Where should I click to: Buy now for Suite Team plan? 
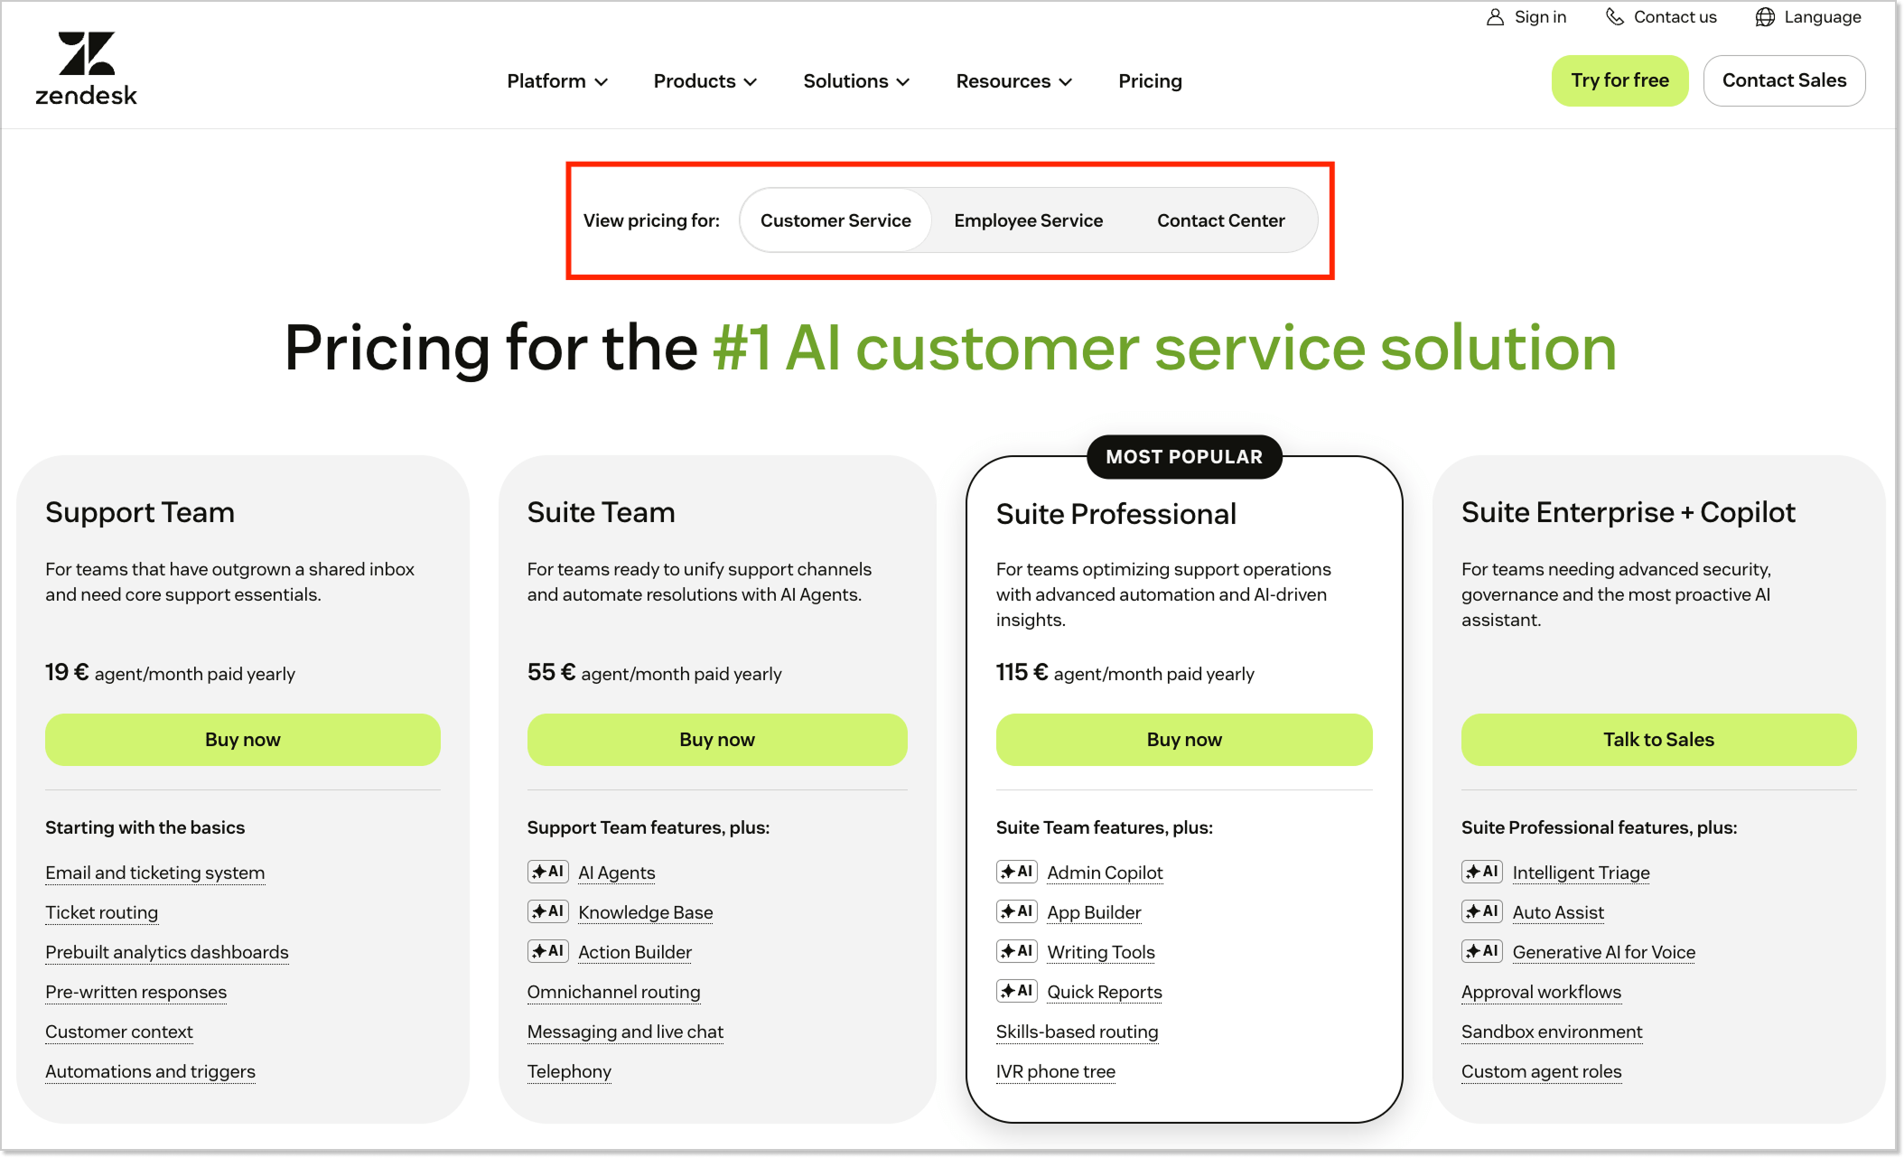click(x=717, y=740)
